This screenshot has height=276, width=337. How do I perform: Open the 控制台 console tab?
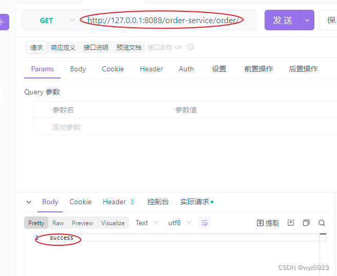point(158,202)
